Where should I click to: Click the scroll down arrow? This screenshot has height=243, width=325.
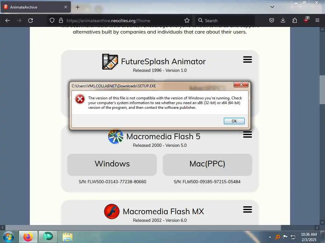click(322, 222)
